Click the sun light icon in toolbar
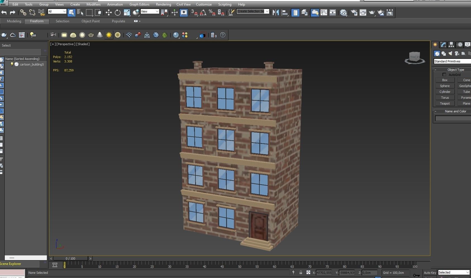This screenshot has width=471, height=278. (x=109, y=35)
